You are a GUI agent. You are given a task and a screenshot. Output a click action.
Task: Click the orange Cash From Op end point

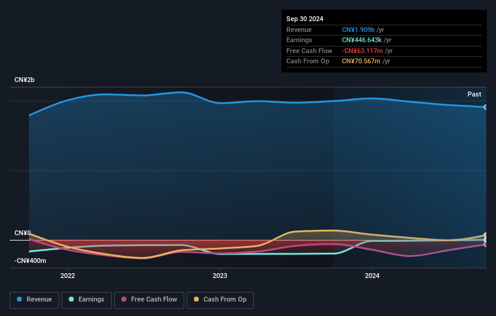[x=486, y=235]
